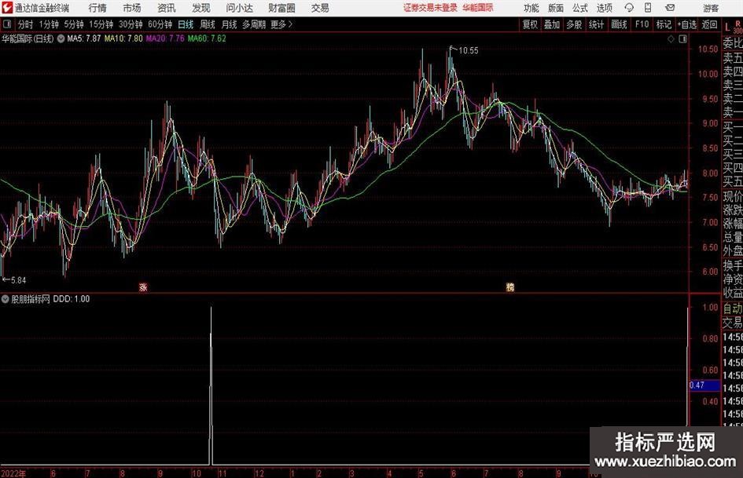The width and height of the screenshot is (743, 478).
Task: Click the MA20: 7.76 indicator label
Action: click(165, 38)
